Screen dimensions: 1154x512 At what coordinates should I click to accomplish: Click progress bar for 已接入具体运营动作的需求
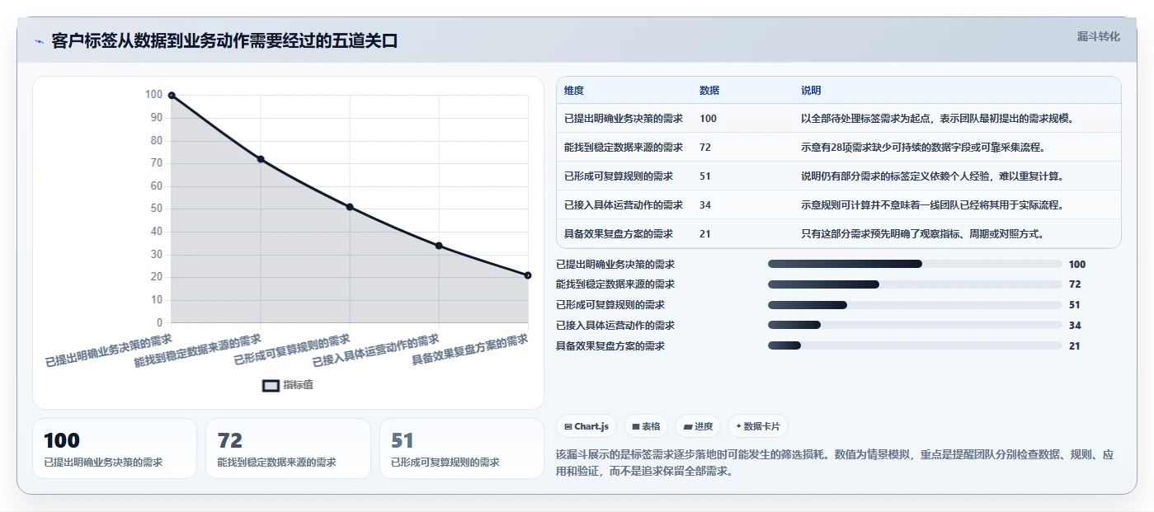915,326
